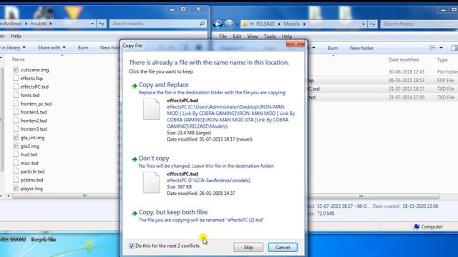Screen dimensions: 458x257
Task: Open address history dropdown in RELEASE window
Action: pos(364,24)
